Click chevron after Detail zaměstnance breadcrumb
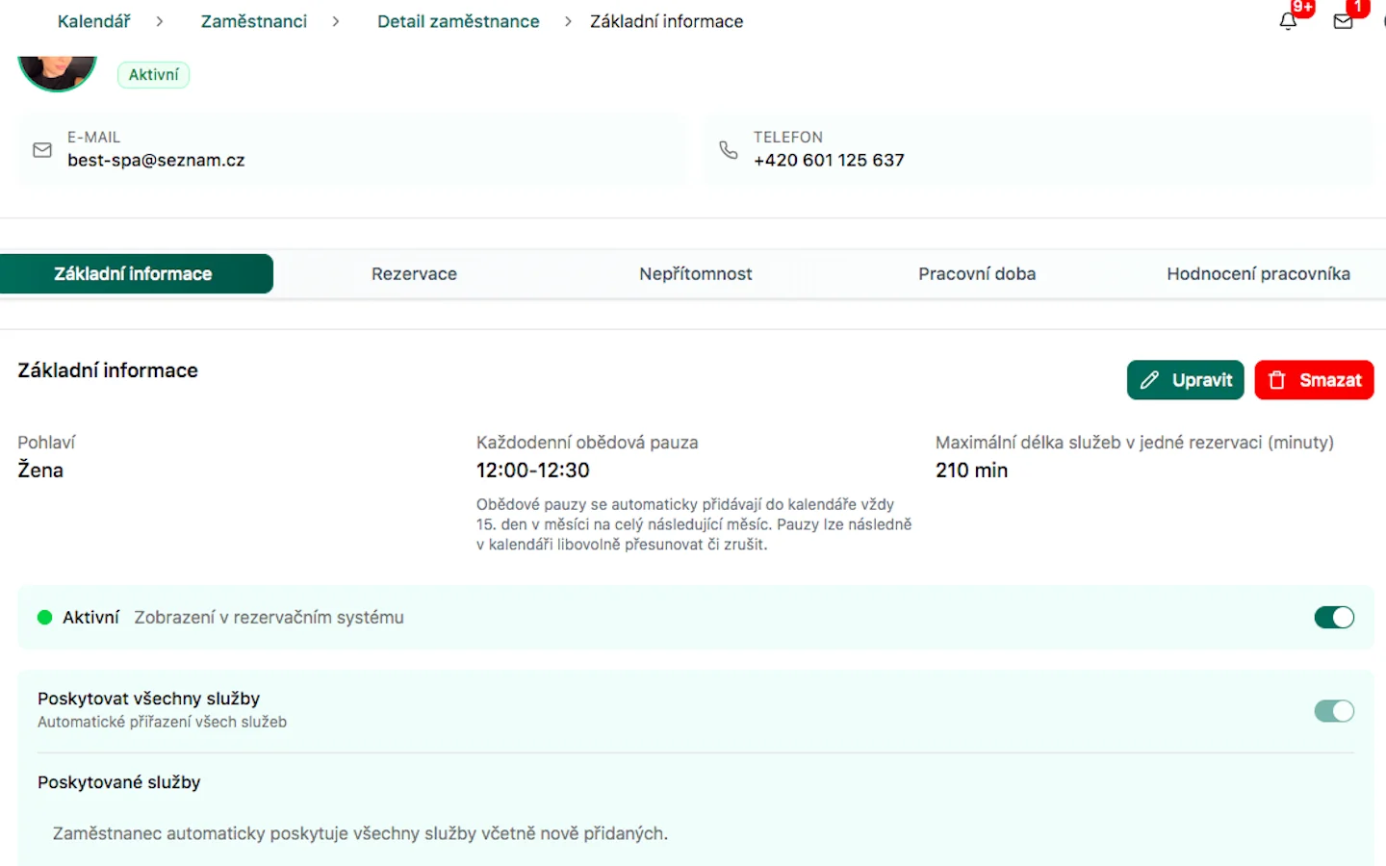The width and height of the screenshot is (1386, 866). (568, 21)
